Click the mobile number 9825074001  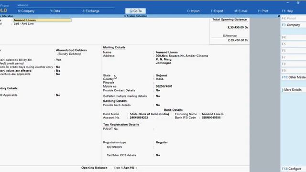pos(164,86)
